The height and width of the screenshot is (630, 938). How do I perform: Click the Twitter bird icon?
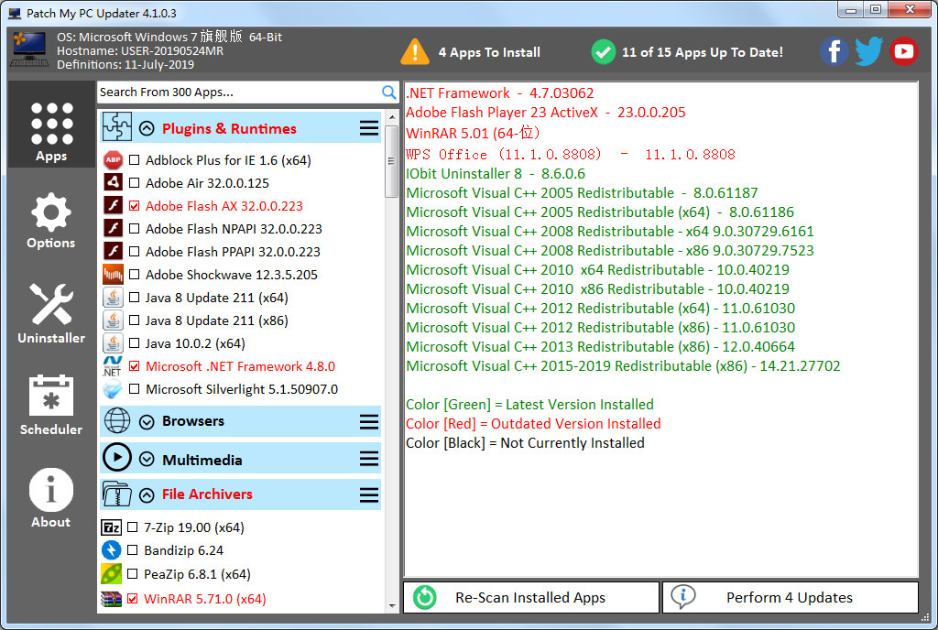coord(868,51)
